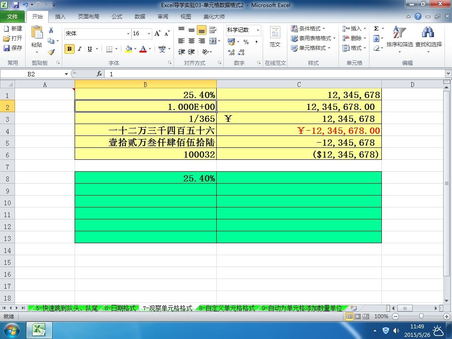Open the 公式 ribbon tab
This screenshot has width=452, height=339.
click(x=117, y=17)
